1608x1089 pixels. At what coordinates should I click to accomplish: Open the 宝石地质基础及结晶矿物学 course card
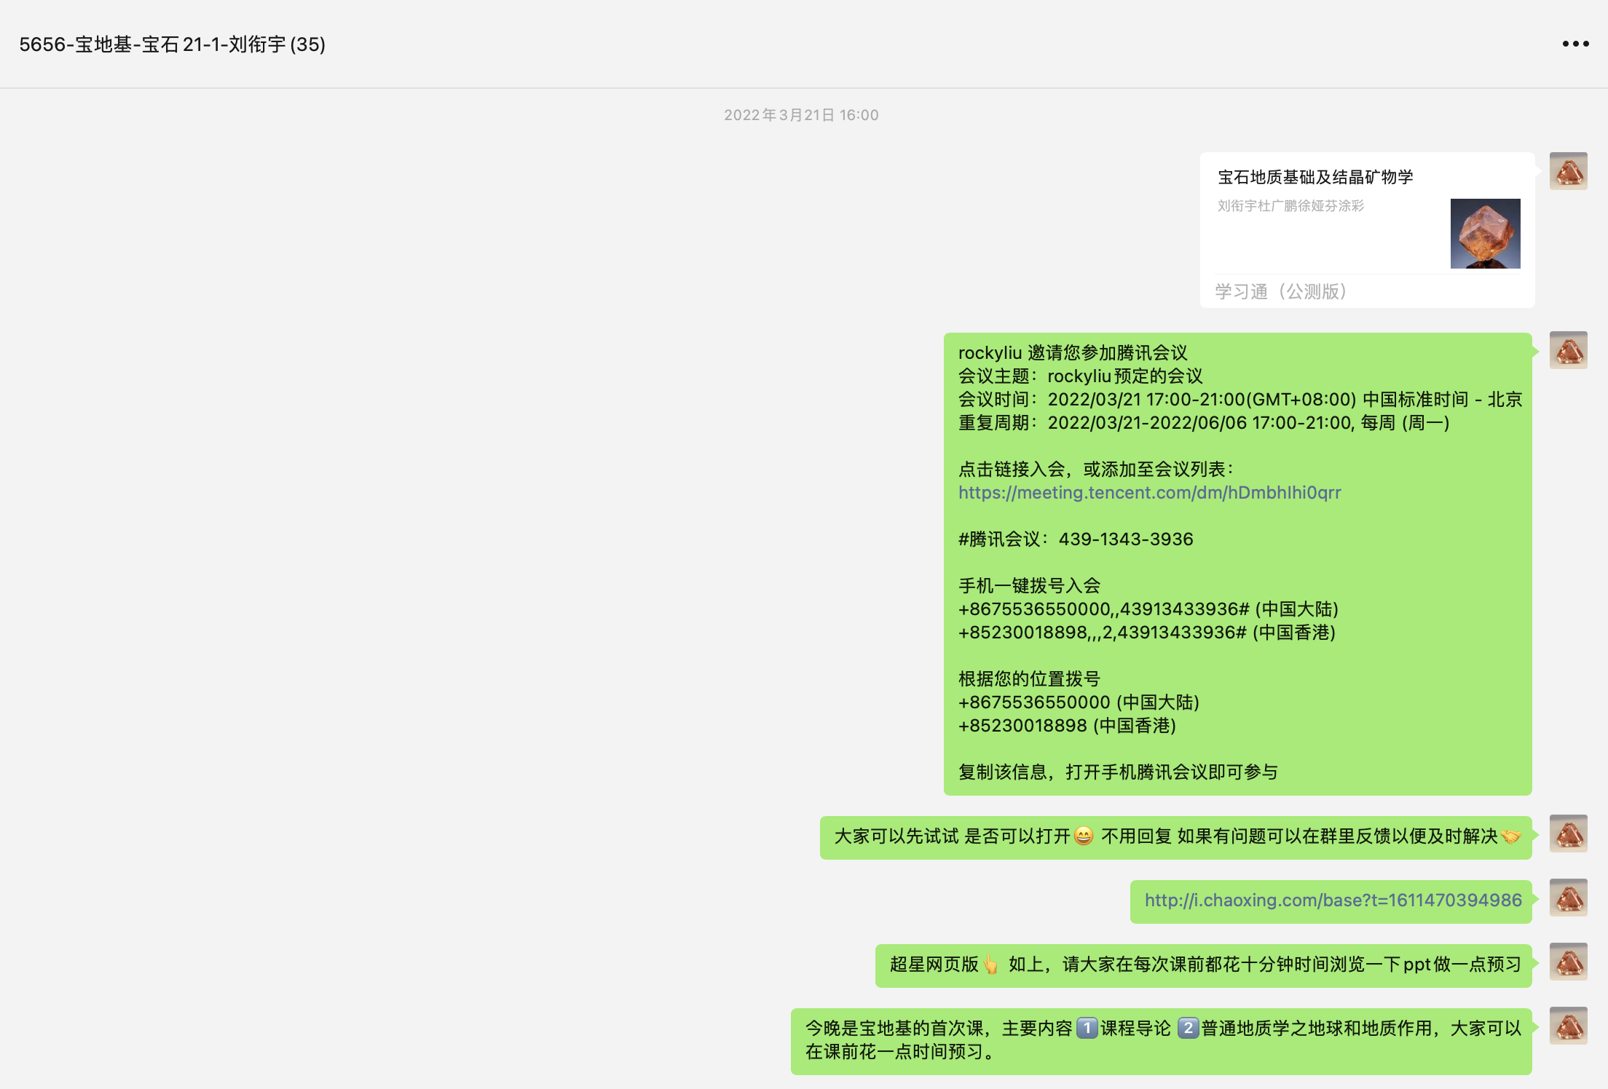(x=1315, y=177)
